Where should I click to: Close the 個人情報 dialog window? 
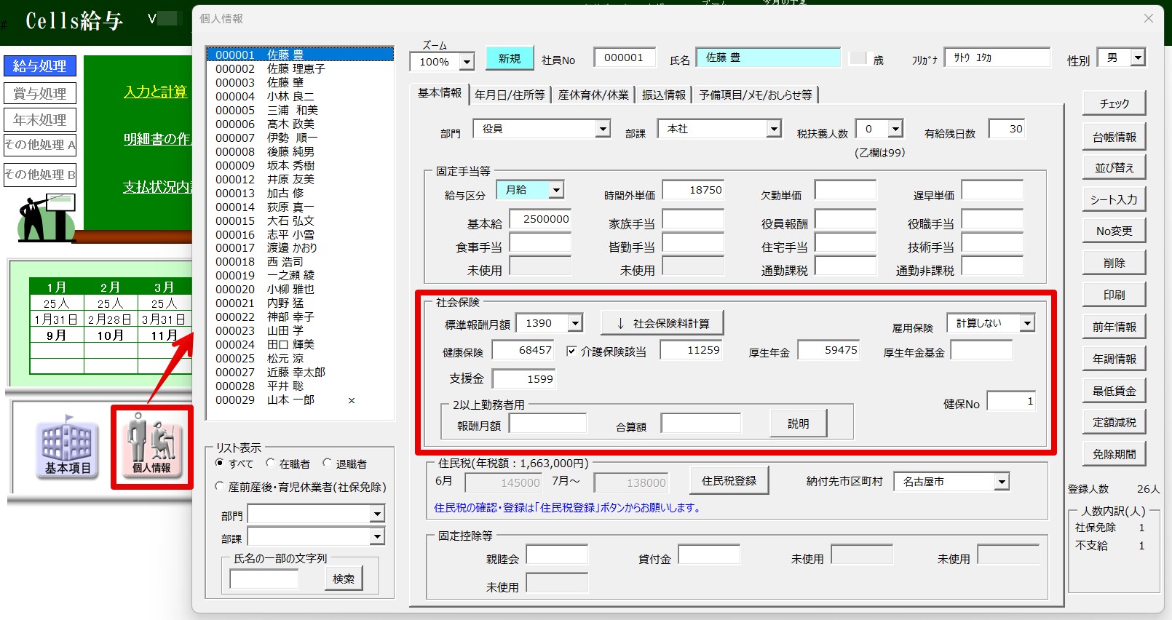pyautogui.click(x=1149, y=18)
